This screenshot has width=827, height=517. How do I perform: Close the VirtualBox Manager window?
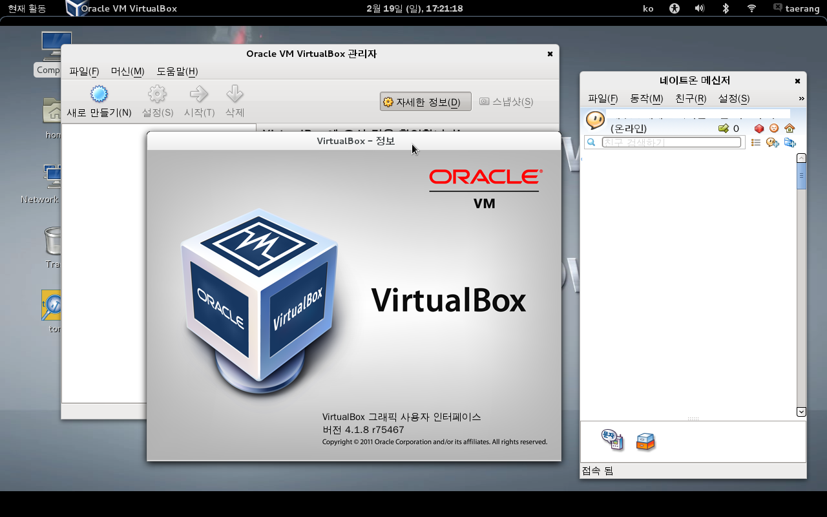point(550,54)
